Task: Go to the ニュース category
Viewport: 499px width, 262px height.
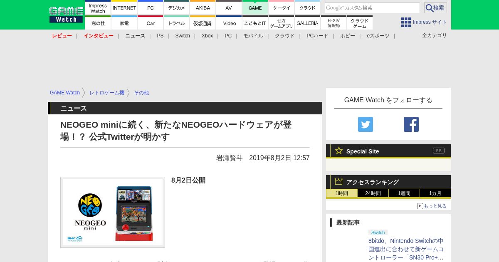Action: (135, 36)
